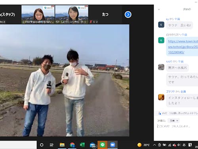Viewport: 198px width, 149px height.
Task: Click the サウナ 良いね! chat message
Action: tap(179, 25)
